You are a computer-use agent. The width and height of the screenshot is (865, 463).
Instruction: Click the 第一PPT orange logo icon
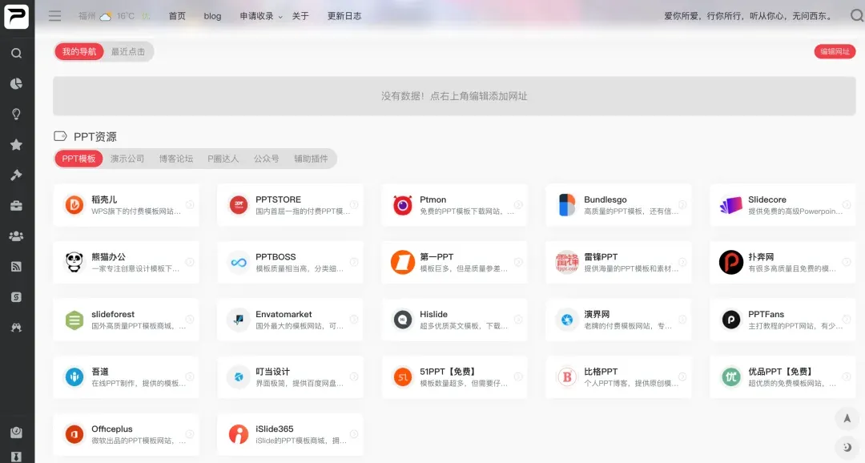[x=403, y=262]
